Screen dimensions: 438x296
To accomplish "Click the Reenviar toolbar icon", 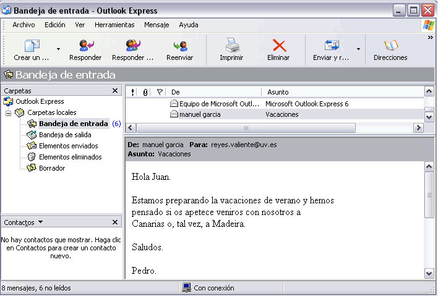I will point(180,46).
